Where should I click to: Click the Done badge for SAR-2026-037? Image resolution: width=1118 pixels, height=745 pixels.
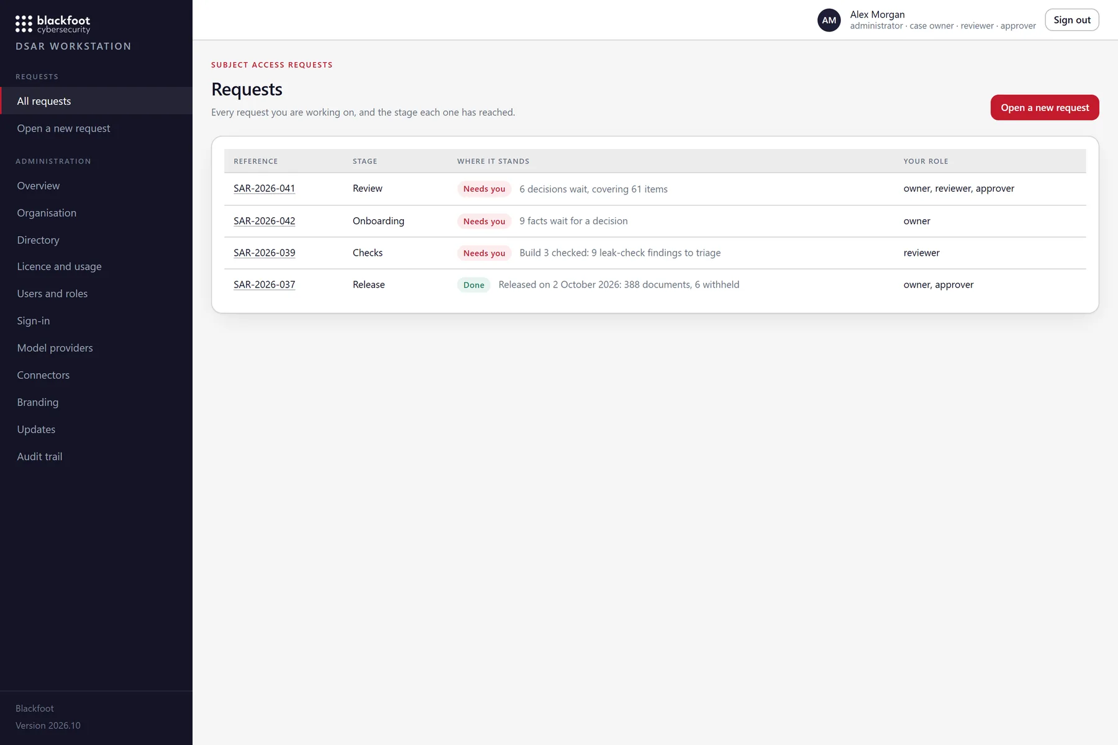pyautogui.click(x=474, y=285)
